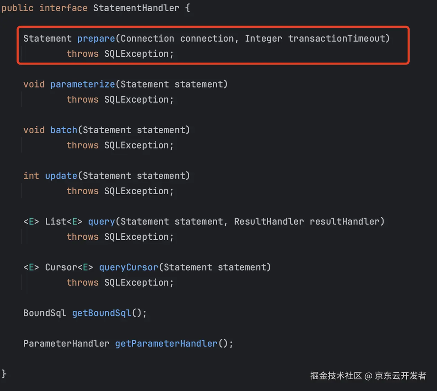Click the interface keyword in declaration

[x=63, y=8]
